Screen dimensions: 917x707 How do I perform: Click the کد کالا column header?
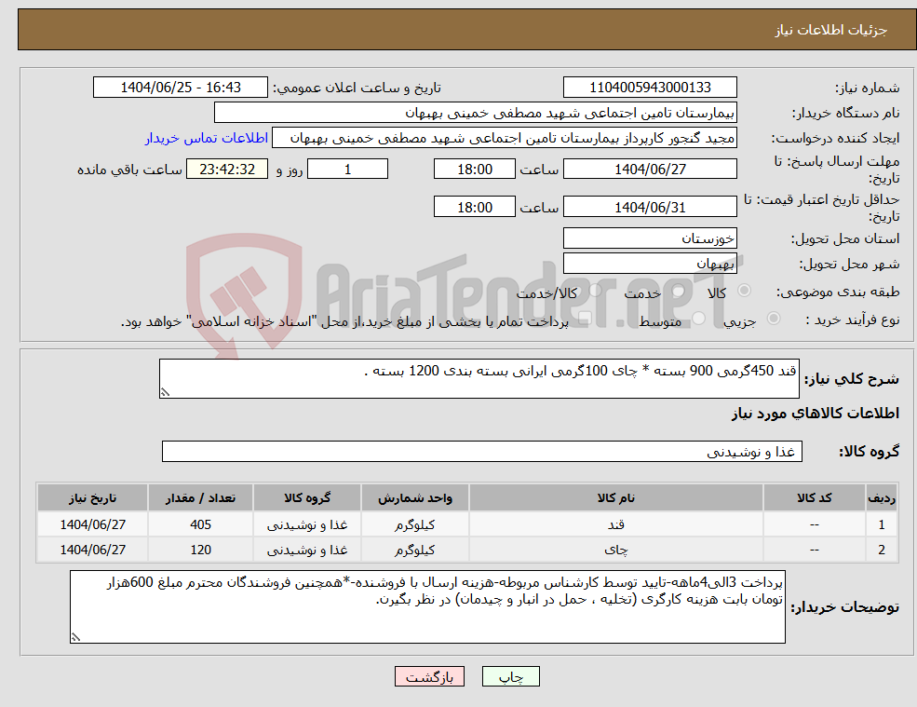814,498
